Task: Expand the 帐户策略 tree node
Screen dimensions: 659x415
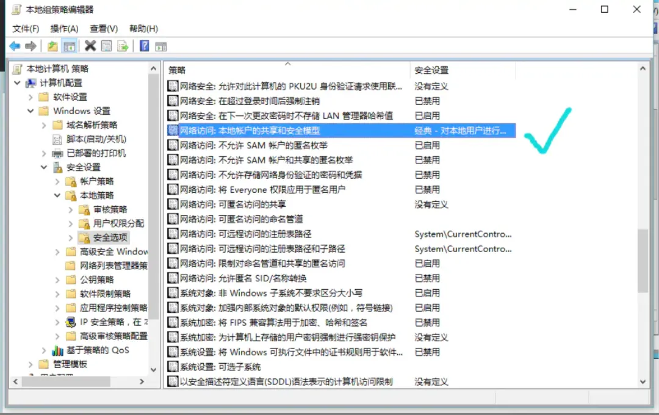Action: [x=57, y=181]
